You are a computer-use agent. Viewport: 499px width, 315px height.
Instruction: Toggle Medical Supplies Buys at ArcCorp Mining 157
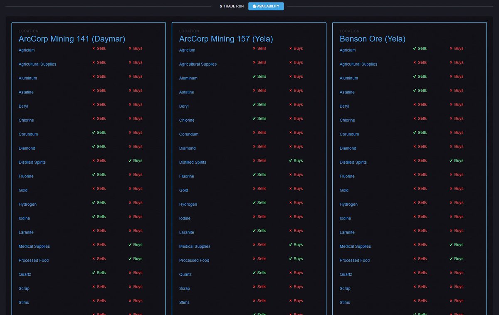[x=291, y=244]
